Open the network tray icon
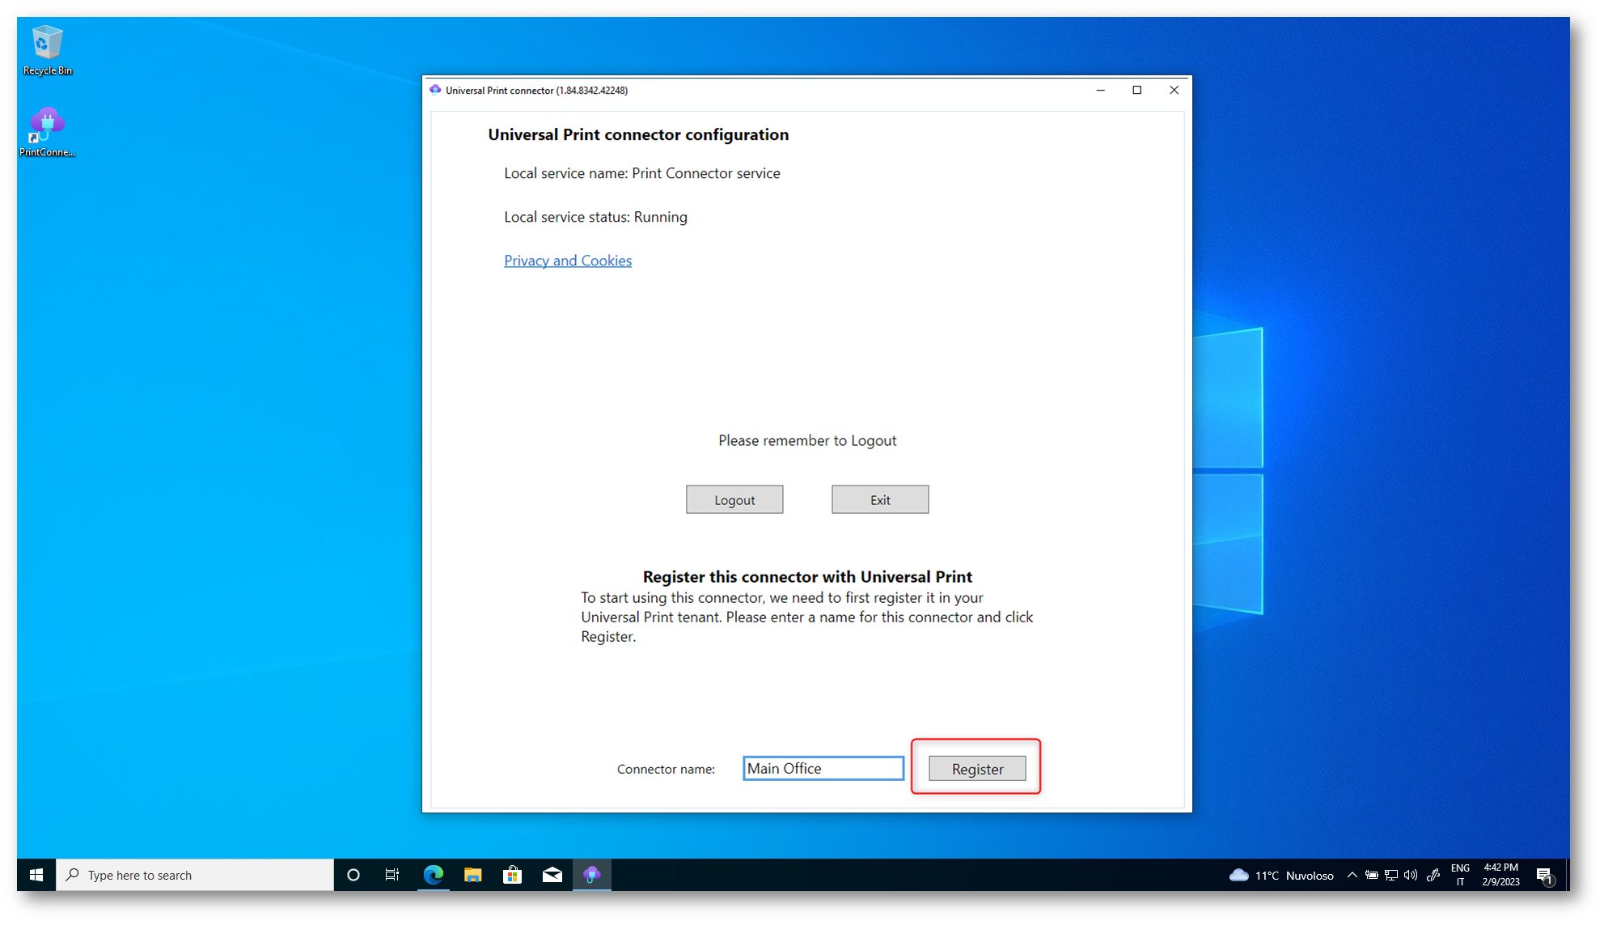 pyautogui.click(x=1391, y=875)
